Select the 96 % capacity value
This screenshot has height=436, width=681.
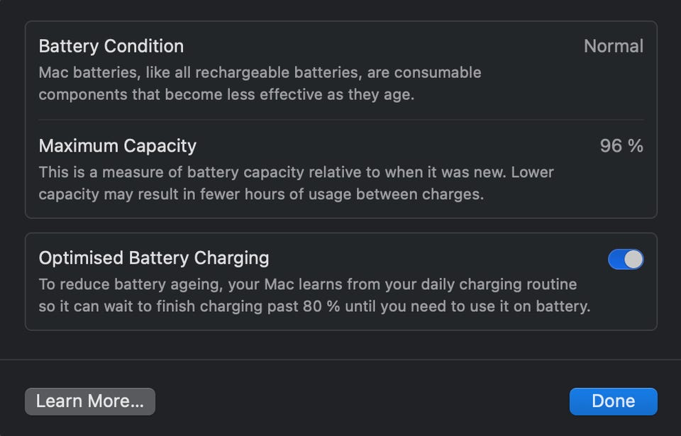click(x=621, y=146)
